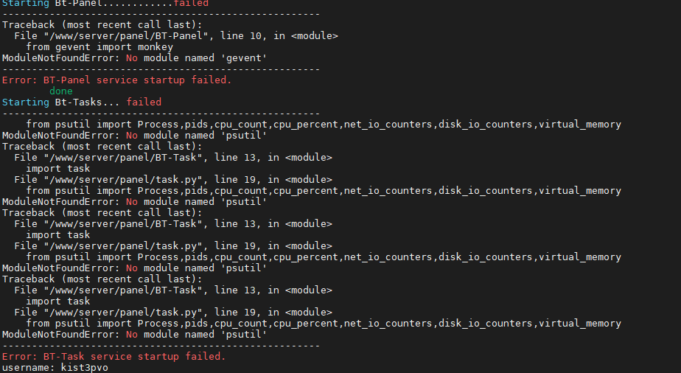Click the '/www/server/panel/BT-Panel' file path
Screen dimensions: 681x373
click(126, 36)
